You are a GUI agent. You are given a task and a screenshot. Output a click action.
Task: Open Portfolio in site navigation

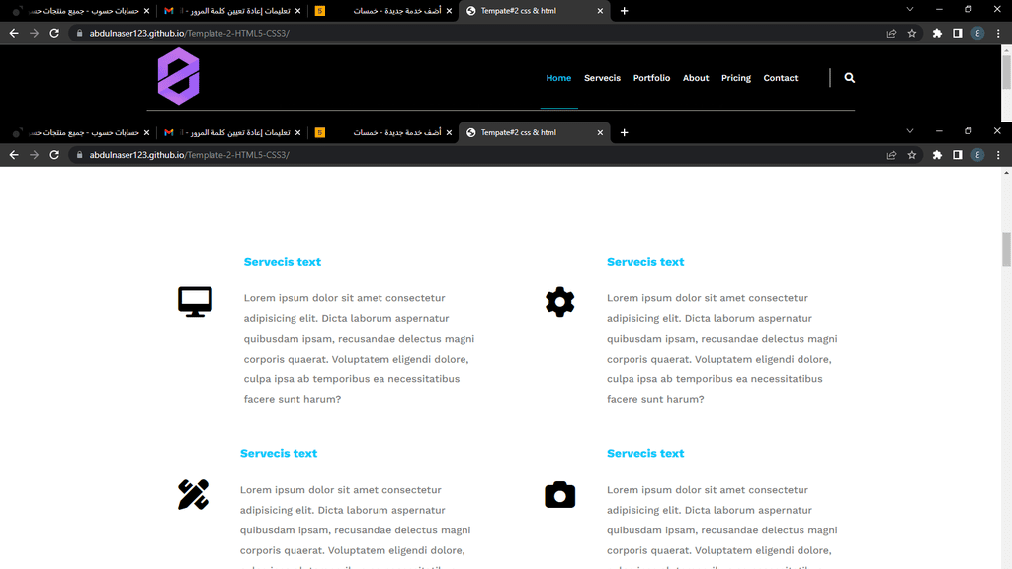click(651, 78)
